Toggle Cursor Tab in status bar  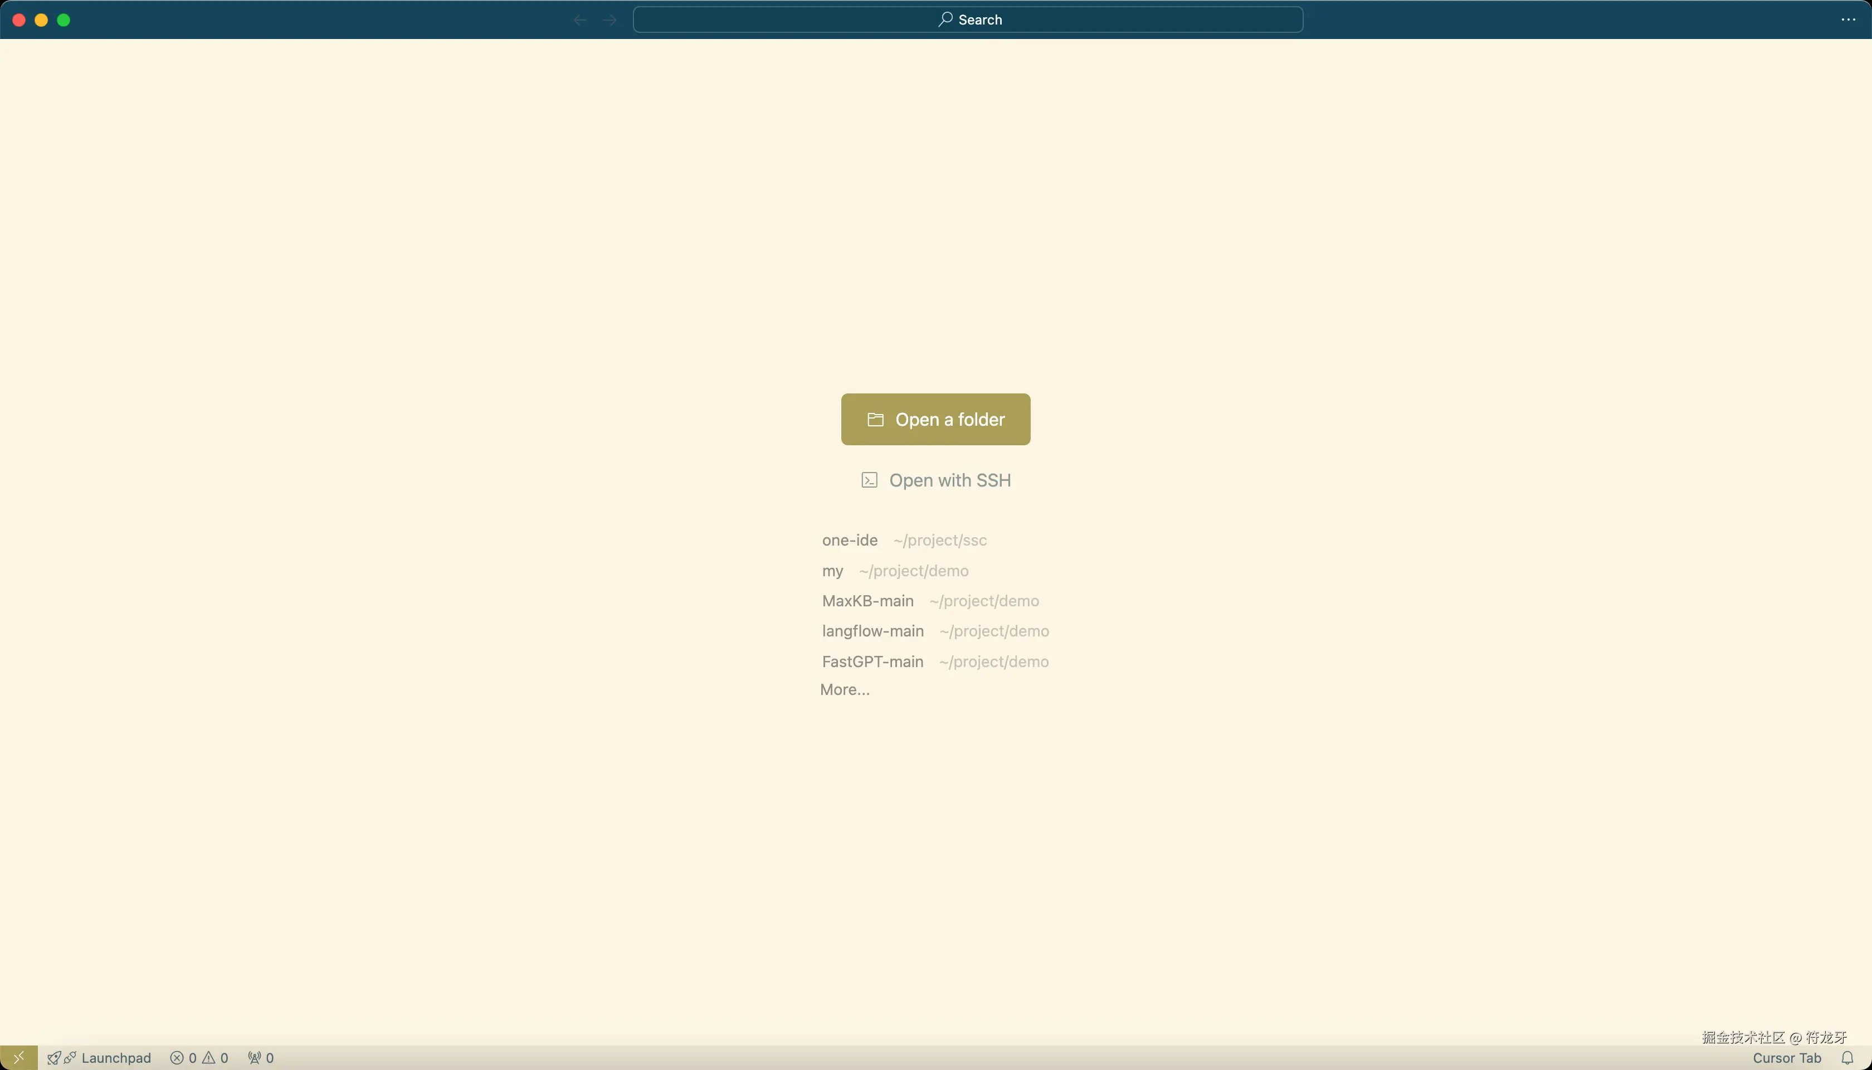click(1786, 1058)
